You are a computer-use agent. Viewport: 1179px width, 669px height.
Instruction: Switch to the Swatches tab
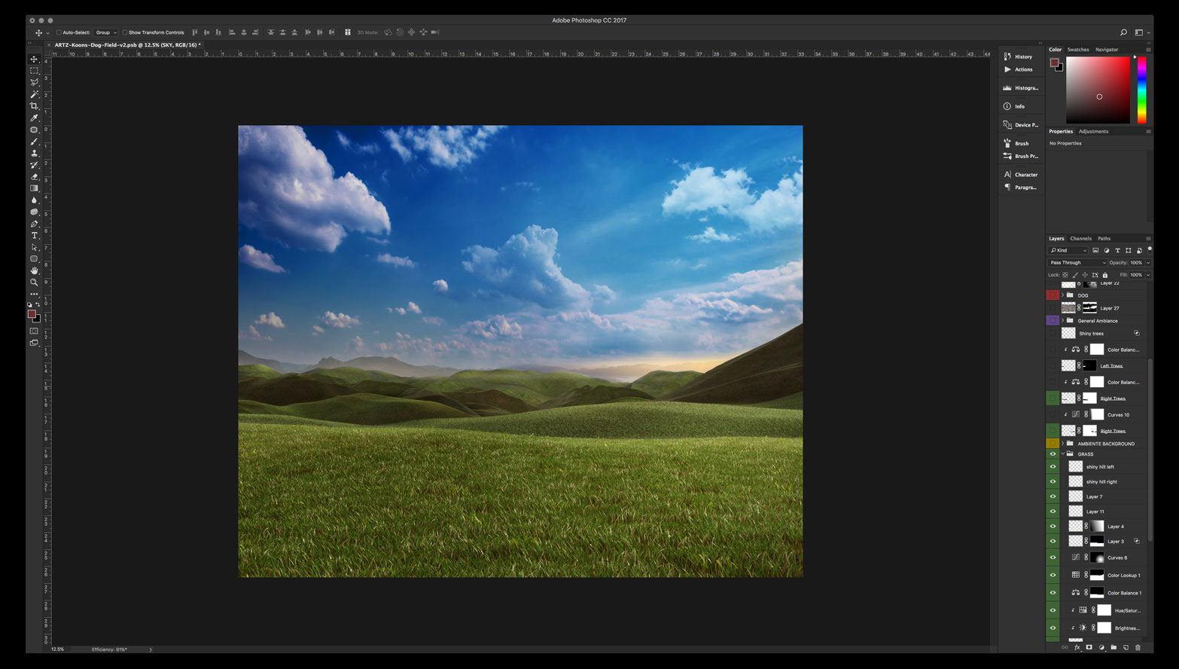point(1078,50)
